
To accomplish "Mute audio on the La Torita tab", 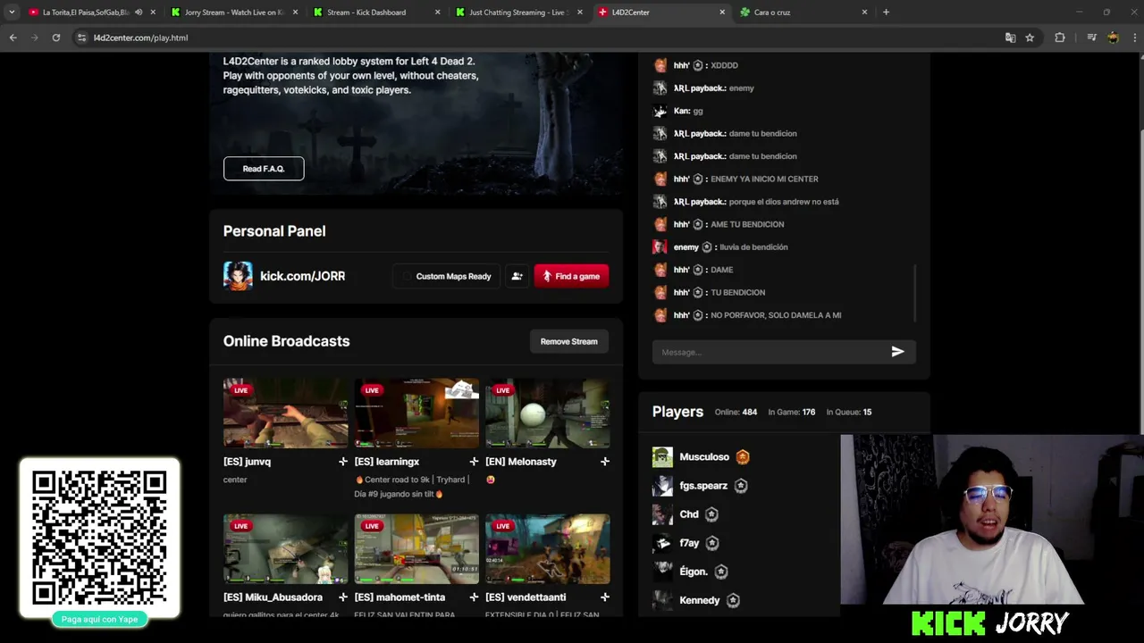I will click(x=139, y=13).
